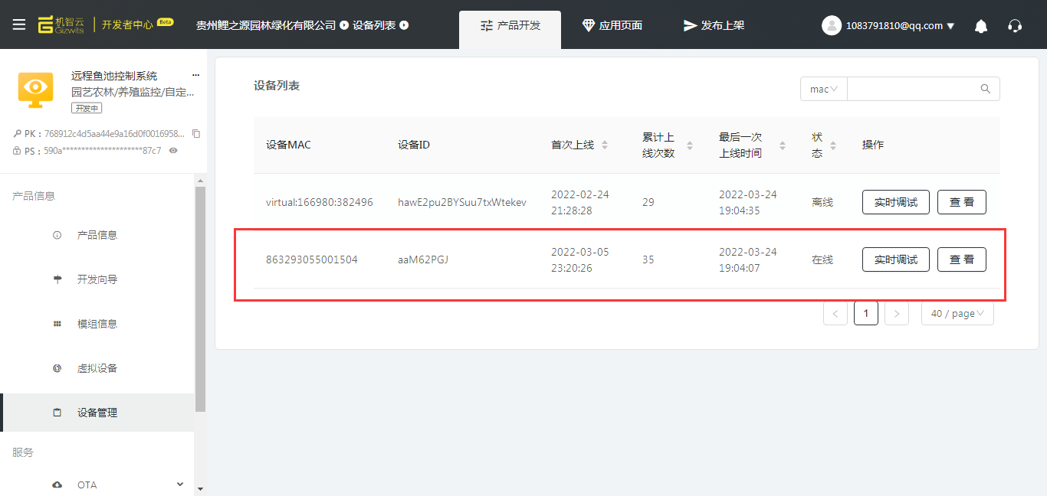Open the hamburger navigation menu

click(x=19, y=24)
